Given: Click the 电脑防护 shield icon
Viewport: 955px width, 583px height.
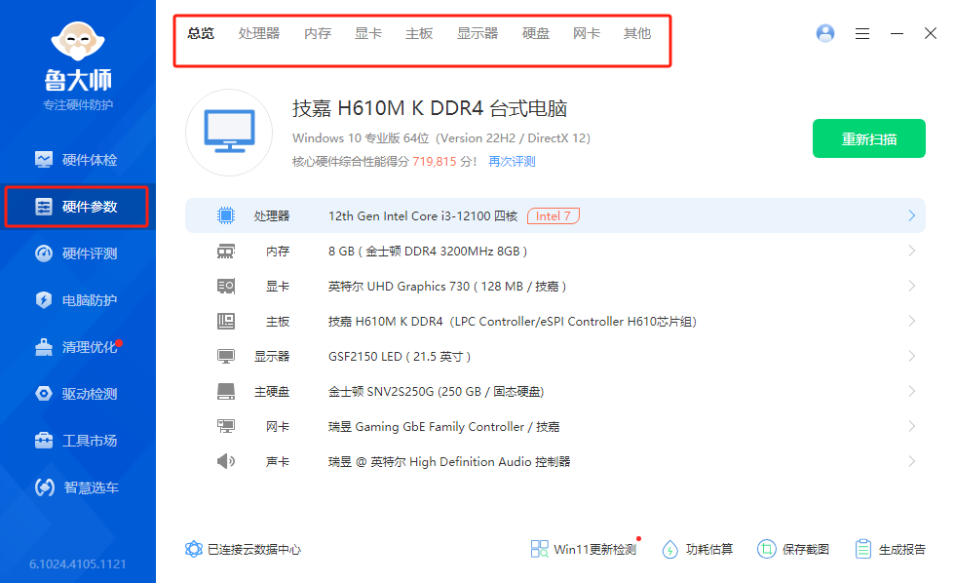Looking at the screenshot, I should click(44, 300).
